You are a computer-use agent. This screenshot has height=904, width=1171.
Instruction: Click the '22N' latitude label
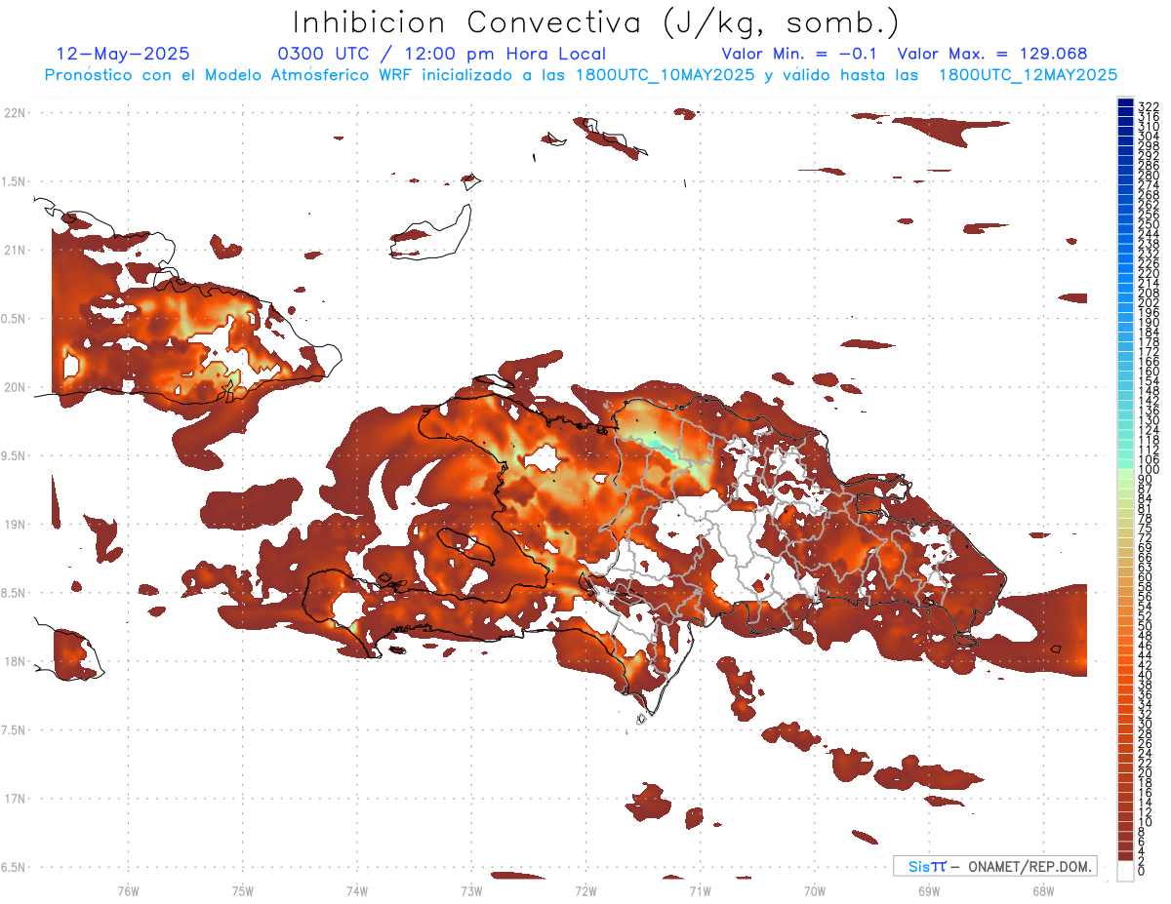coord(14,113)
